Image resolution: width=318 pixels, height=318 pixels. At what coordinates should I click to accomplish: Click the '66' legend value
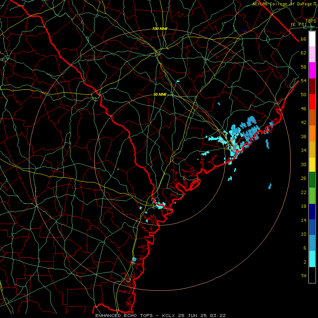click(304, 39)
